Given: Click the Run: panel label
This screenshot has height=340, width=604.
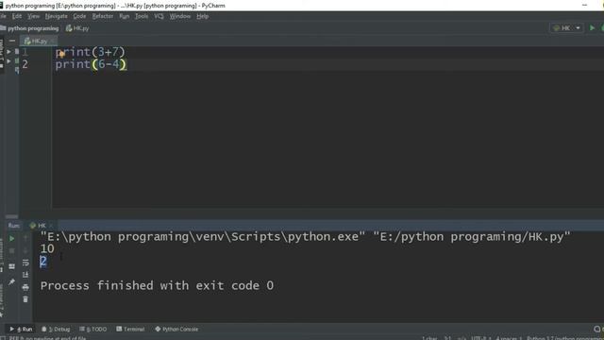Looking at the screenshot, I should click(13, 226).
